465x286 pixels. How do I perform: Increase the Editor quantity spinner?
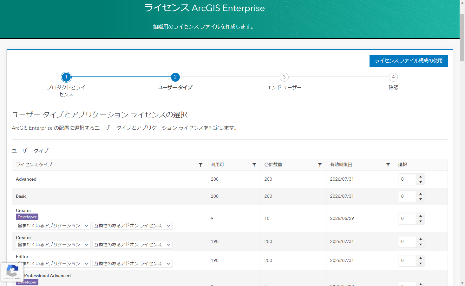pyautogui.click(x=421, y=258)
